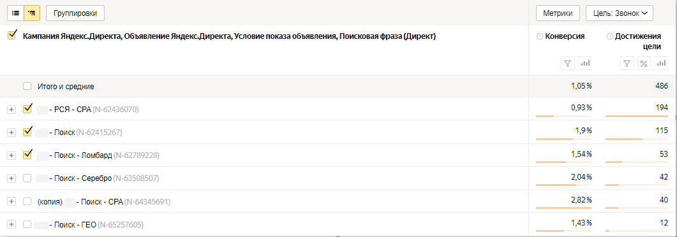Open the Цель: Звонок dropdown

click(x=619, y=13)
